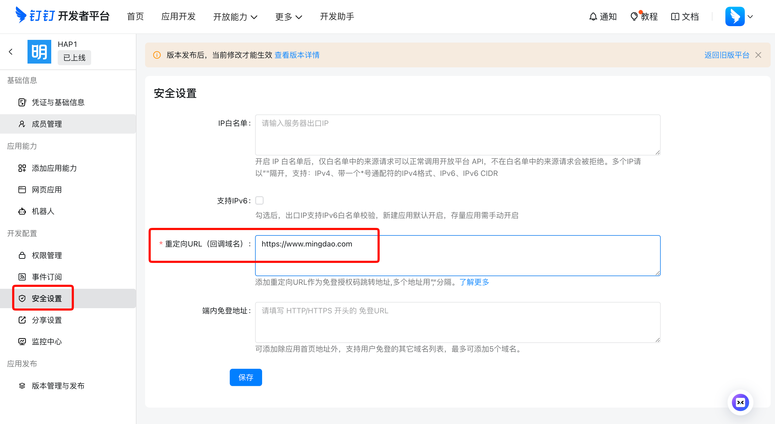Open 开发助手 in top navigation
The width and height of the screenshot is (775, 424).
point(337,16)
